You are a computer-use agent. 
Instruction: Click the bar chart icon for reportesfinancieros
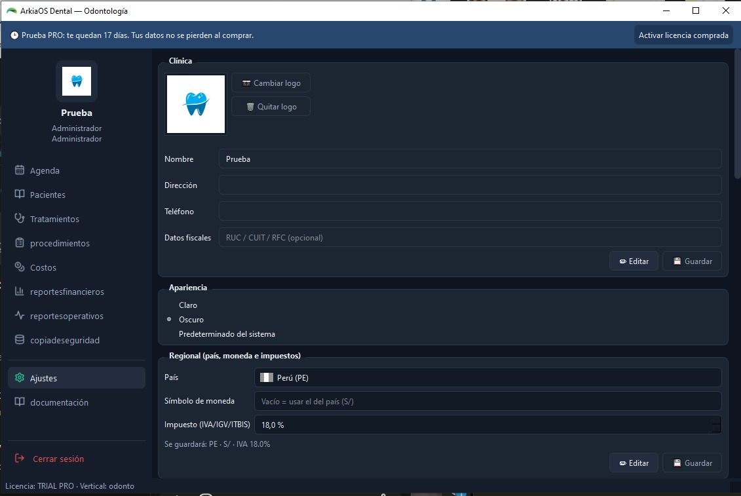(x=20, y=292)
